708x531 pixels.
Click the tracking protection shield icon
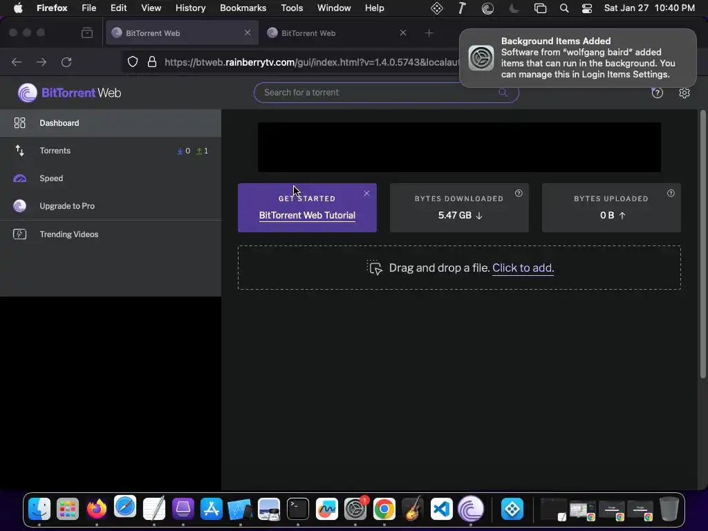(132, 62)
